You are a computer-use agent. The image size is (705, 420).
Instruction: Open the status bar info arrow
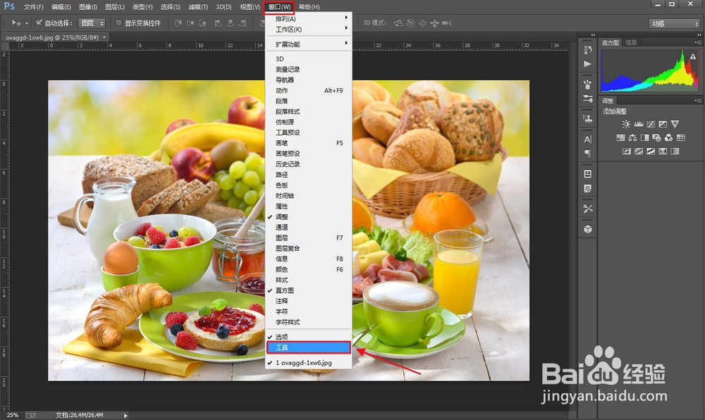click(x=125, y=416)
